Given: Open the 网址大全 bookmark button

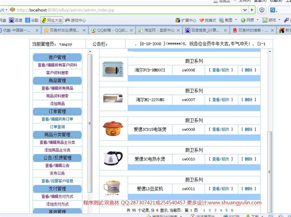Looking at the screenshot, I should tap(52, 20).
